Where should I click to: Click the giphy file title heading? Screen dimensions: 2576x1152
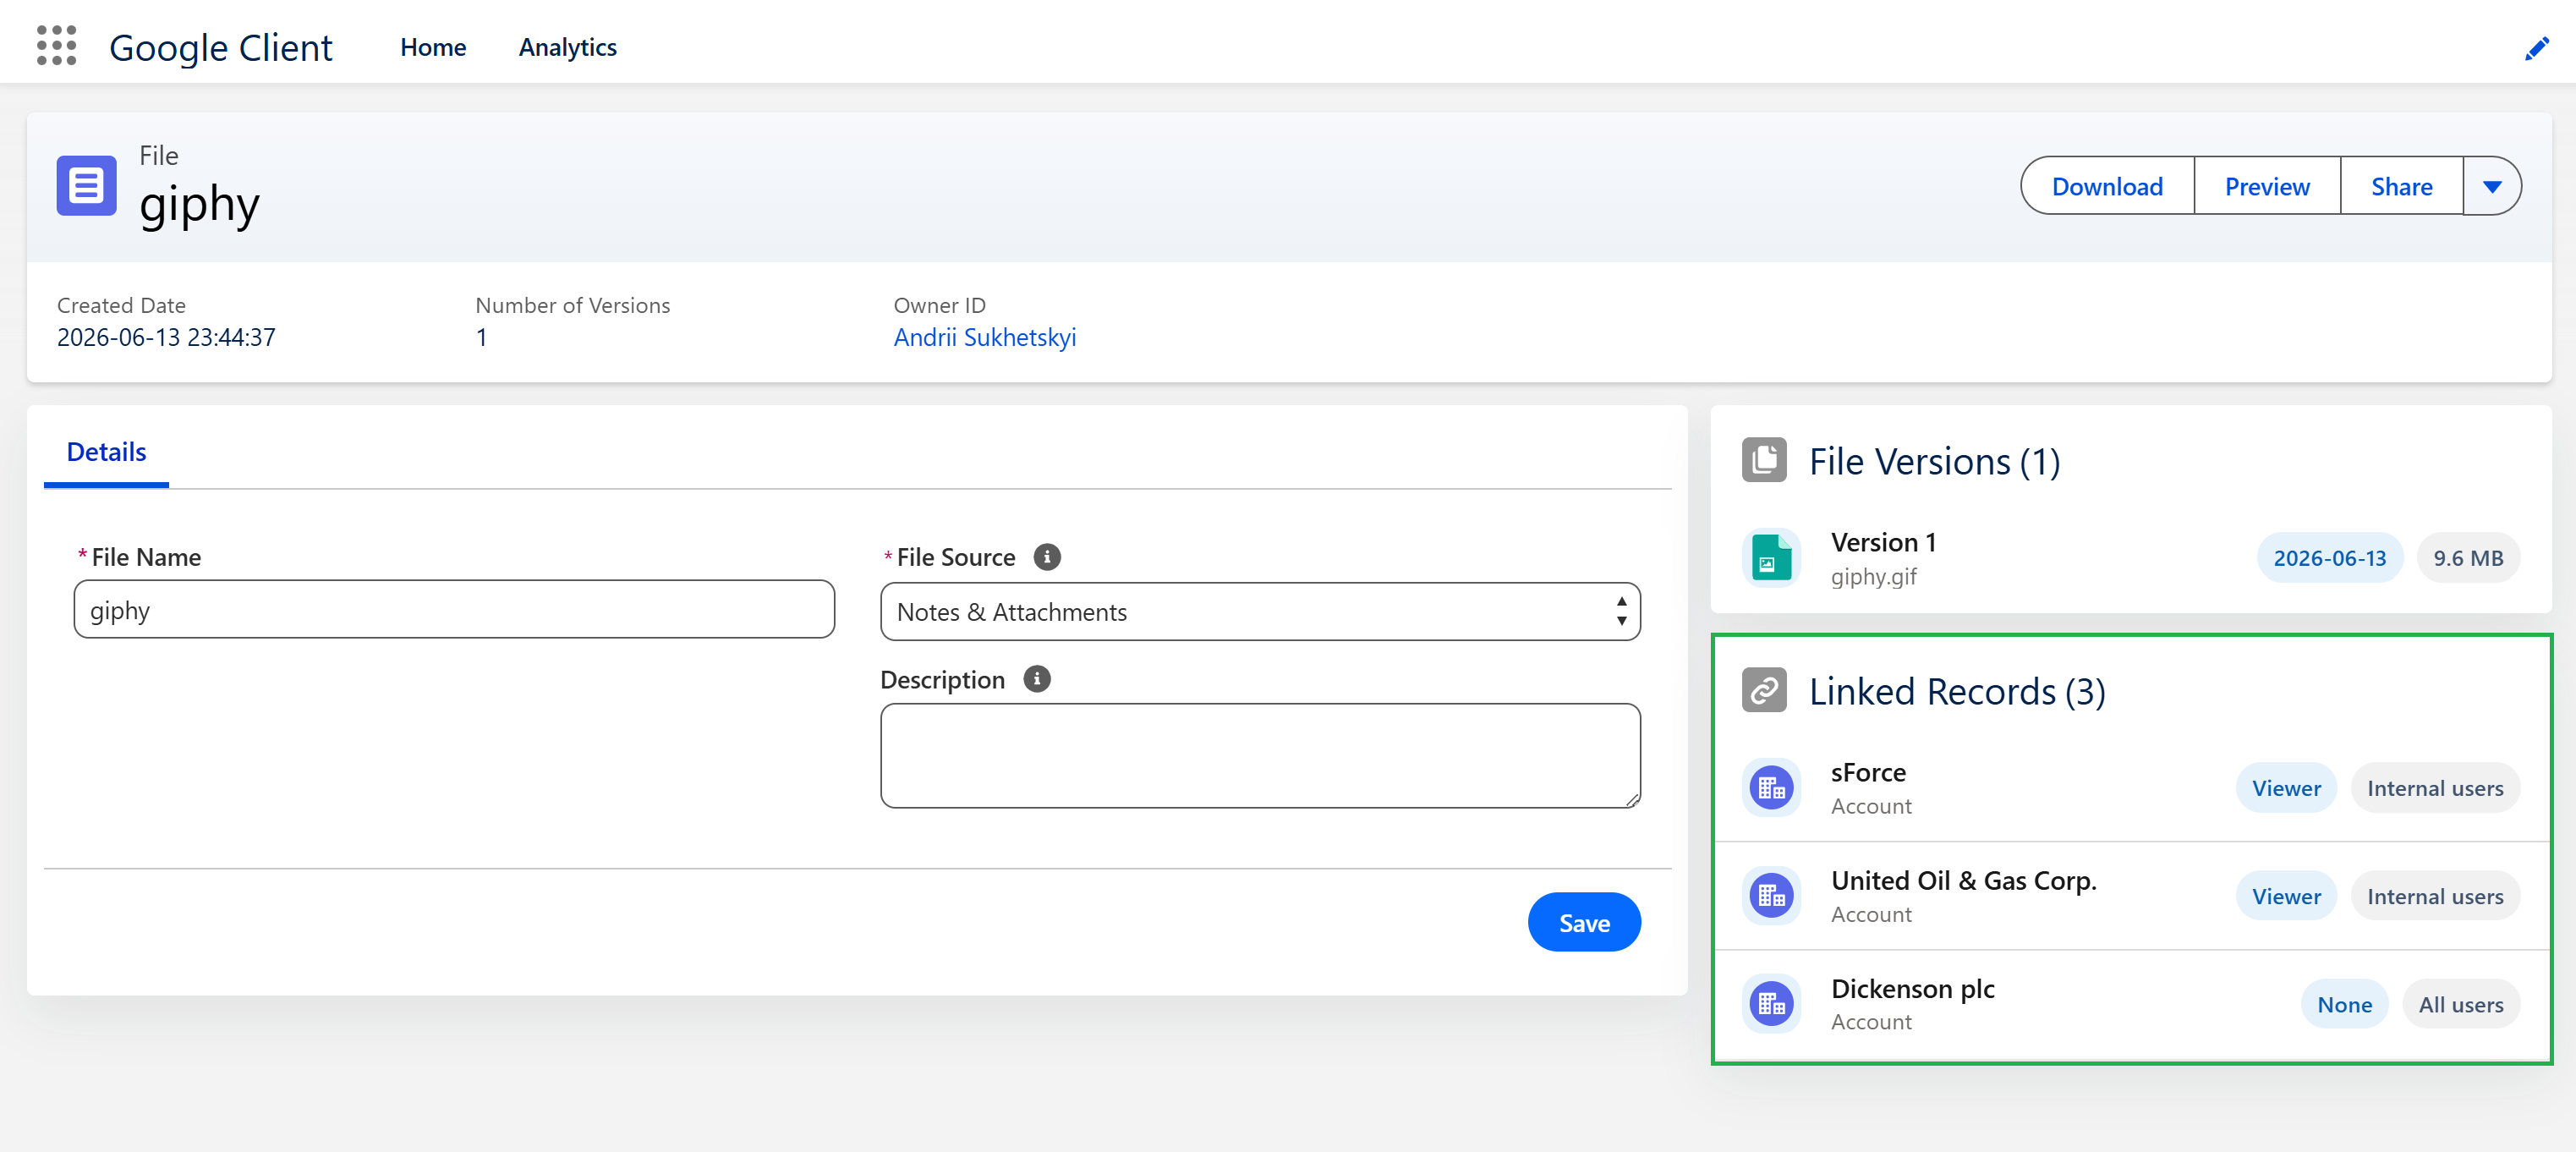199,204
